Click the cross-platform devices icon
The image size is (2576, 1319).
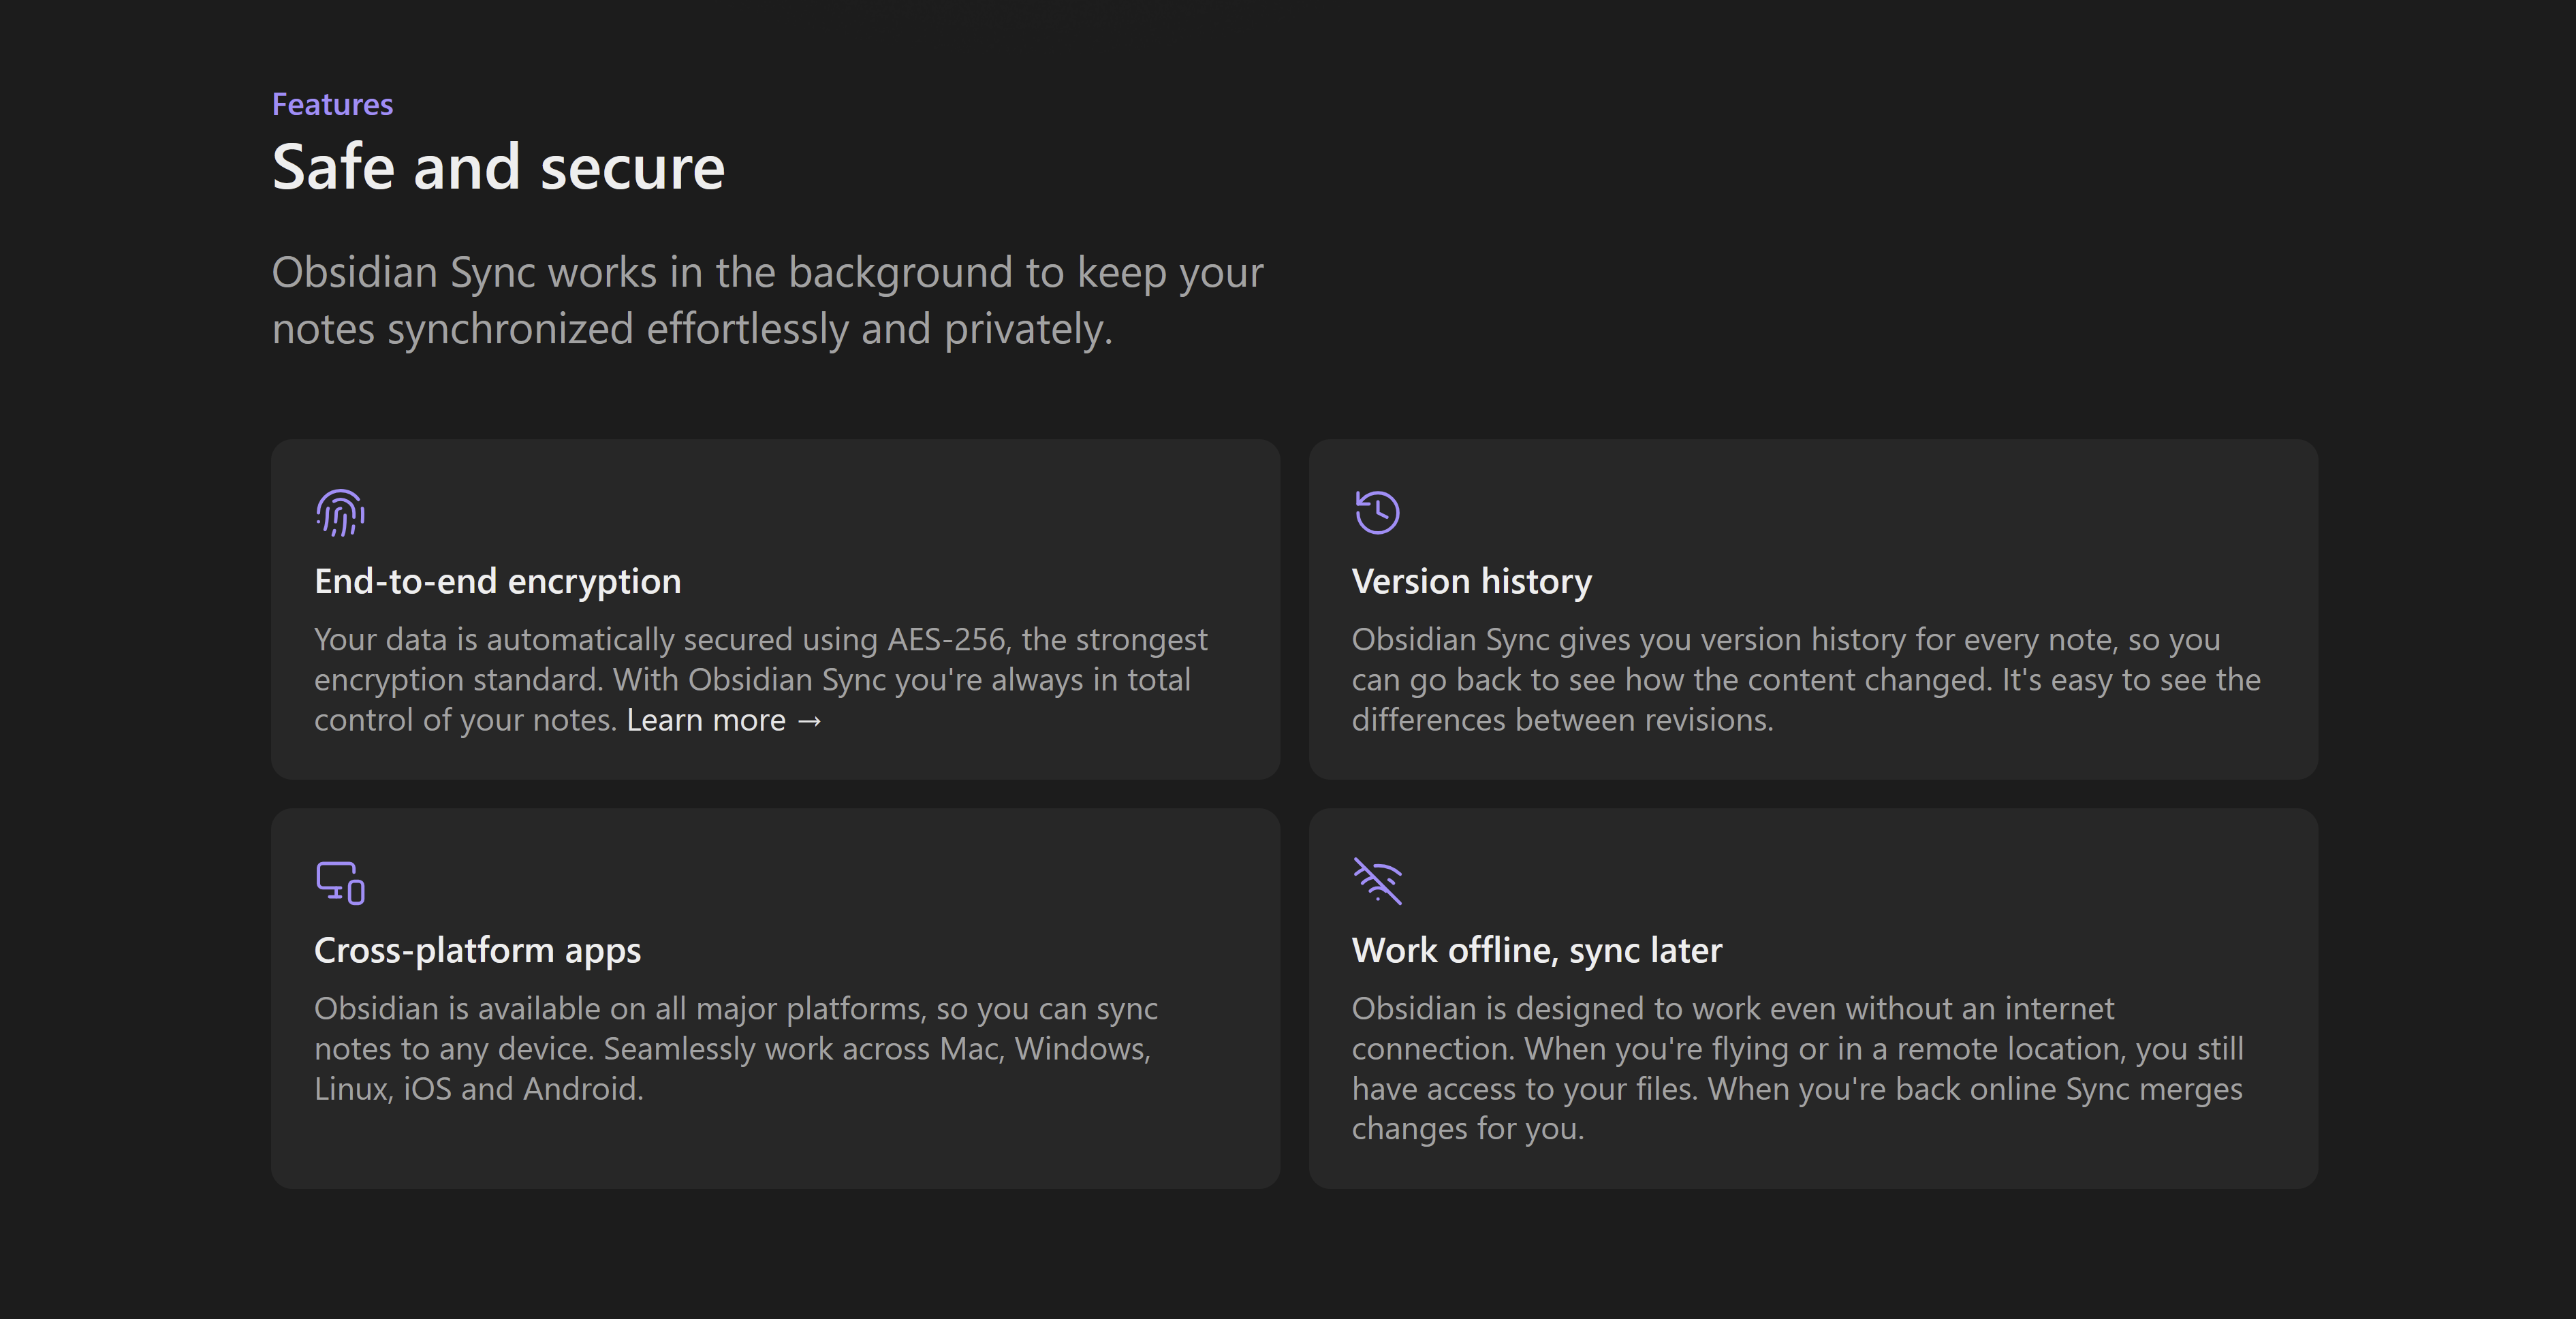(340, 882)
